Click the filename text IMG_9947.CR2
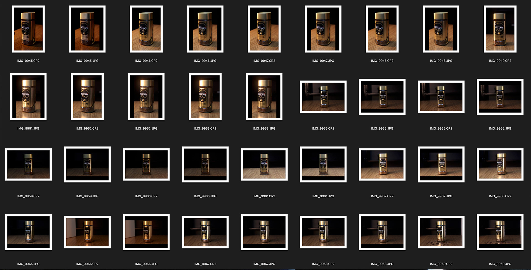The image size is (531, 270). (264, 61)
